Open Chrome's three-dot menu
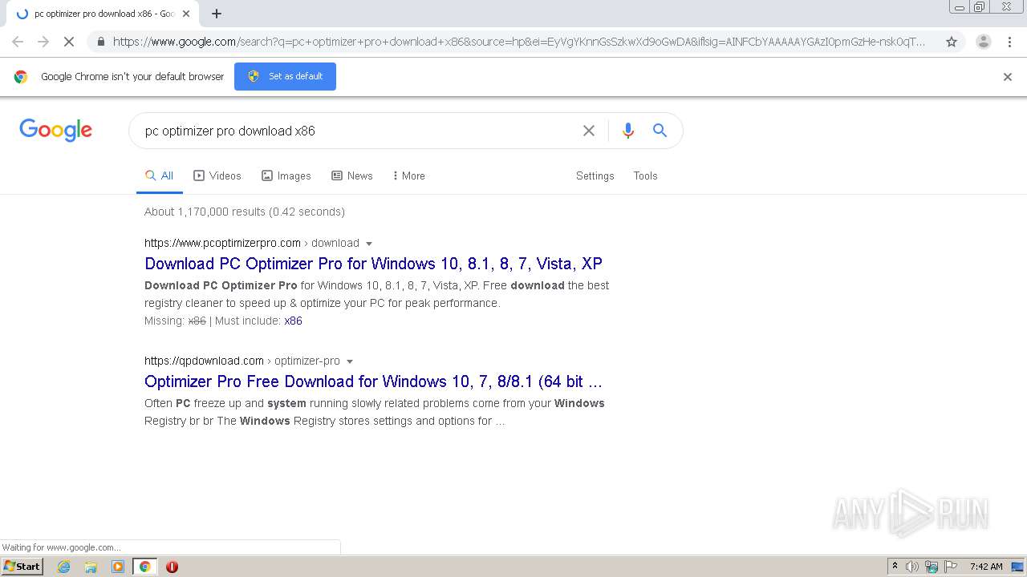Viewport: 1027px width, 577px height. (x=1009, y=42)
